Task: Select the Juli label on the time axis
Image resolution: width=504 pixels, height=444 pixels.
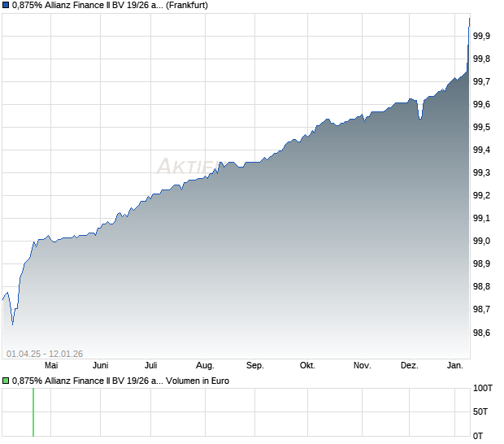Action: pos(151,366)
